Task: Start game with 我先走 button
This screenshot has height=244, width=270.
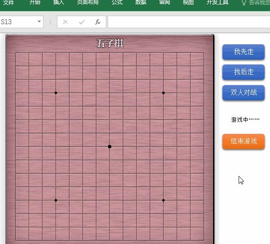Action: [244, 52]
